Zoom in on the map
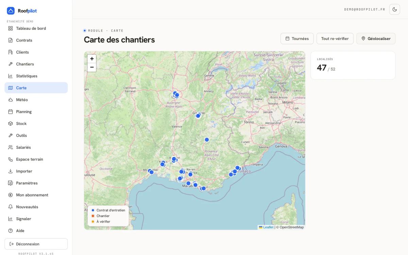This screenshot has height=255, width=408. point(92,59)
